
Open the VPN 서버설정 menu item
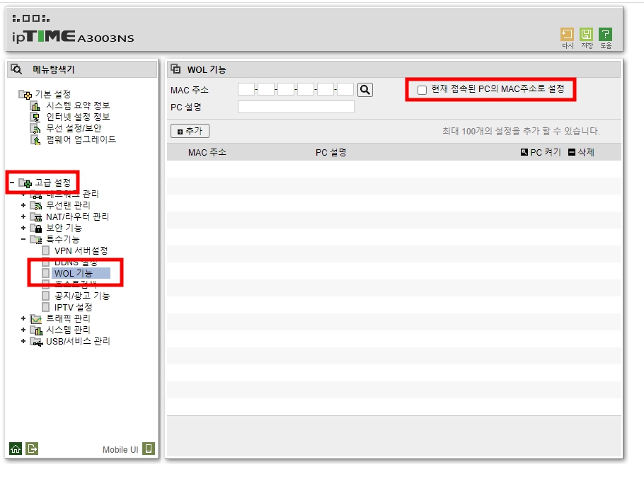(x=81, y=250)
